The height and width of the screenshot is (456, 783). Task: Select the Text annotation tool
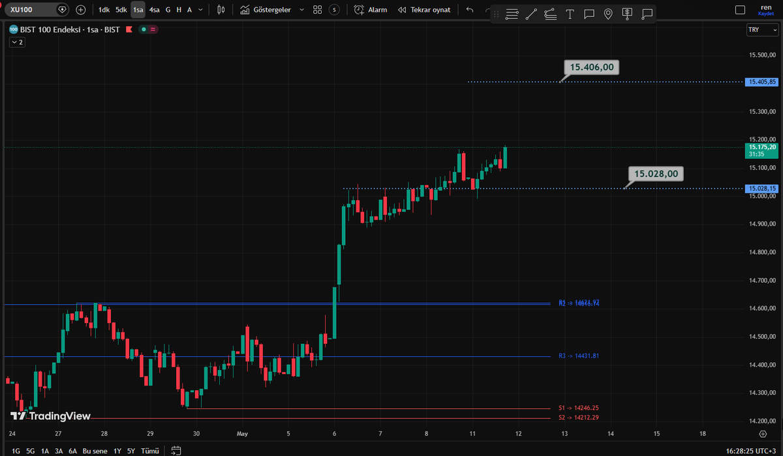click(570, 14)
